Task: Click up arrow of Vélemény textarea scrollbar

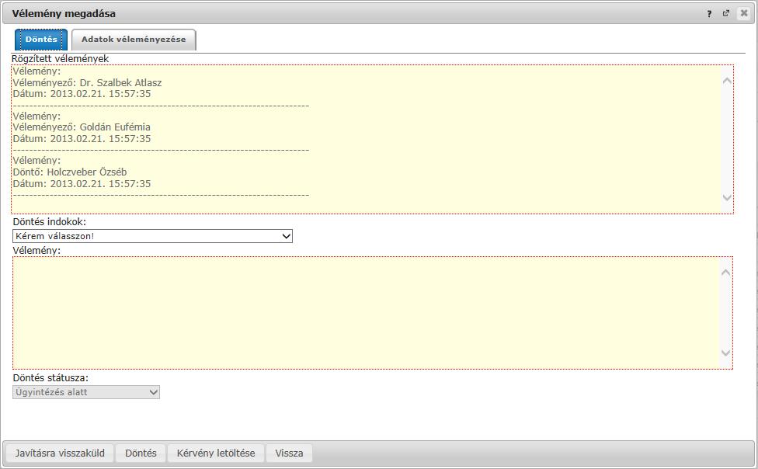Action: (x=725, y=273)
